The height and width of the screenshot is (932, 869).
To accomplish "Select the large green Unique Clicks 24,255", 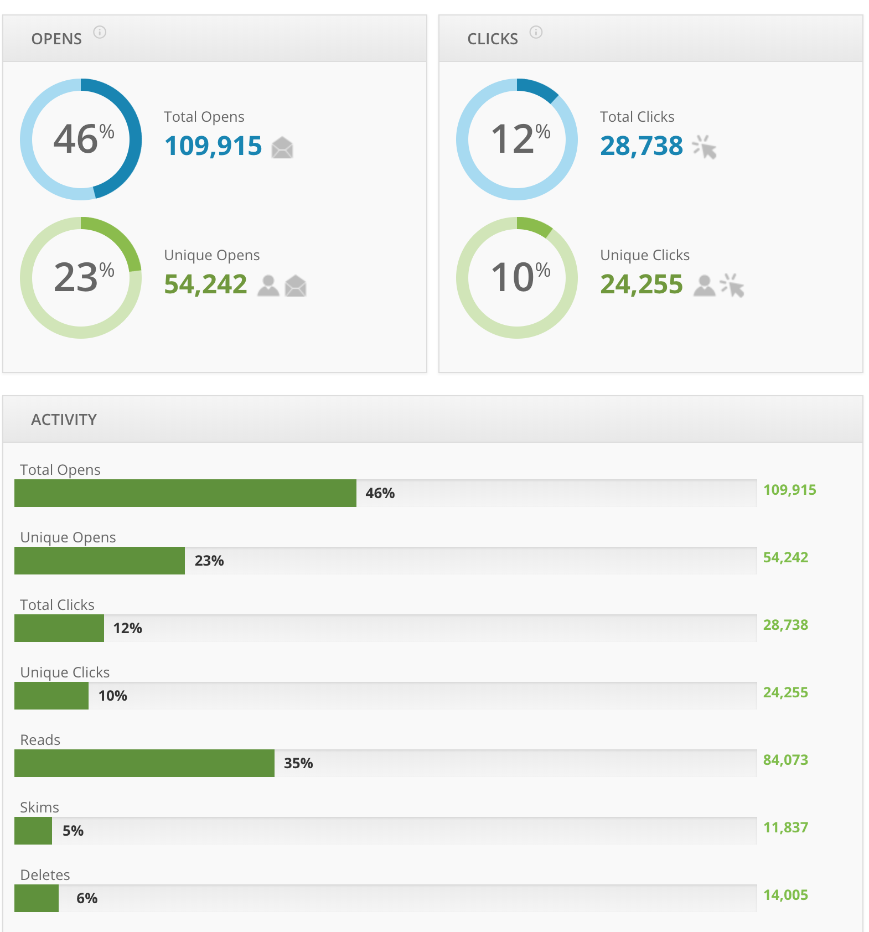I will pos(642,284).
